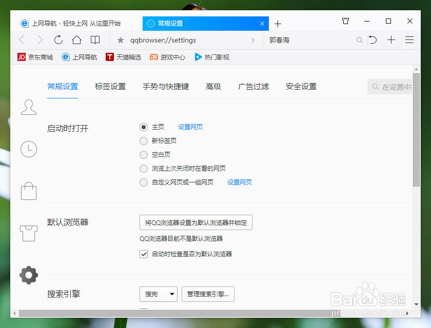Click the plus icon in toolbar
431x328 pixels.
[x=391, y=40]
